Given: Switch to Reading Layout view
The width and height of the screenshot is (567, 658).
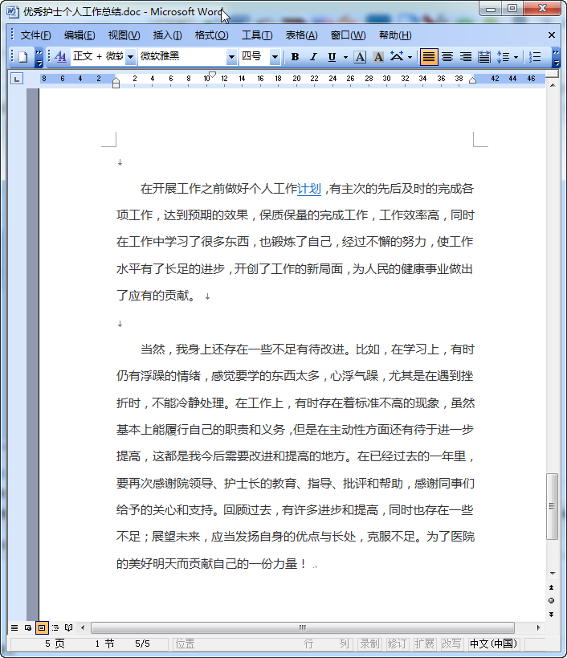Looking at the screenshot, I should coord(68,627).
